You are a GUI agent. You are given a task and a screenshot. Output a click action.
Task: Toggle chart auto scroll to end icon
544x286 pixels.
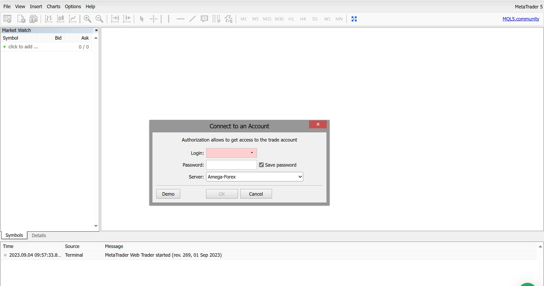115,19
